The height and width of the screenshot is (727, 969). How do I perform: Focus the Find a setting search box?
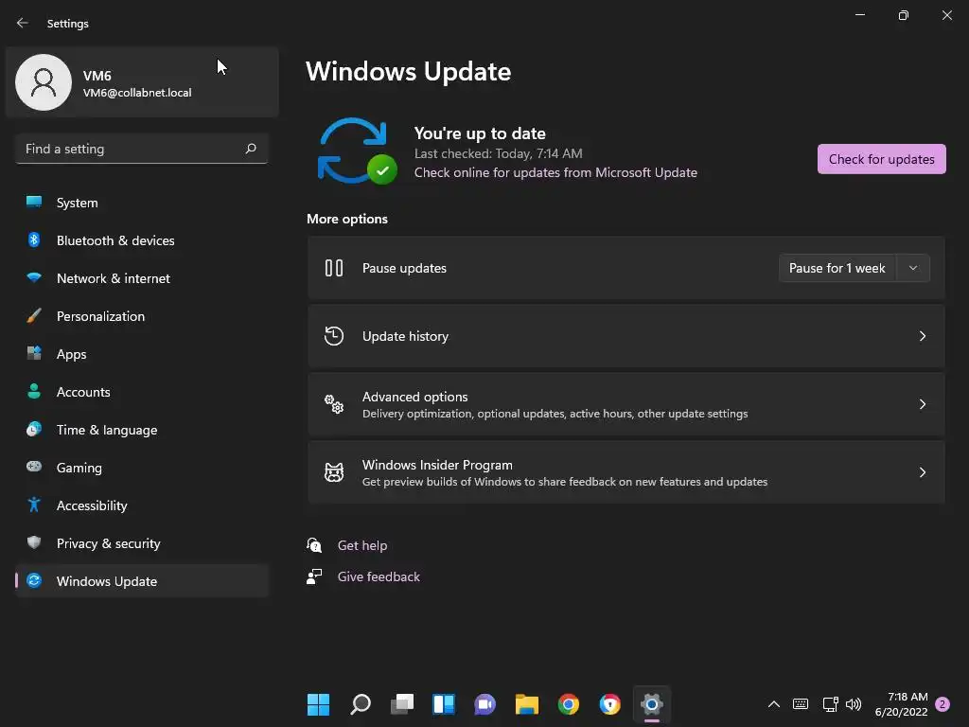[x=142, y=149]
